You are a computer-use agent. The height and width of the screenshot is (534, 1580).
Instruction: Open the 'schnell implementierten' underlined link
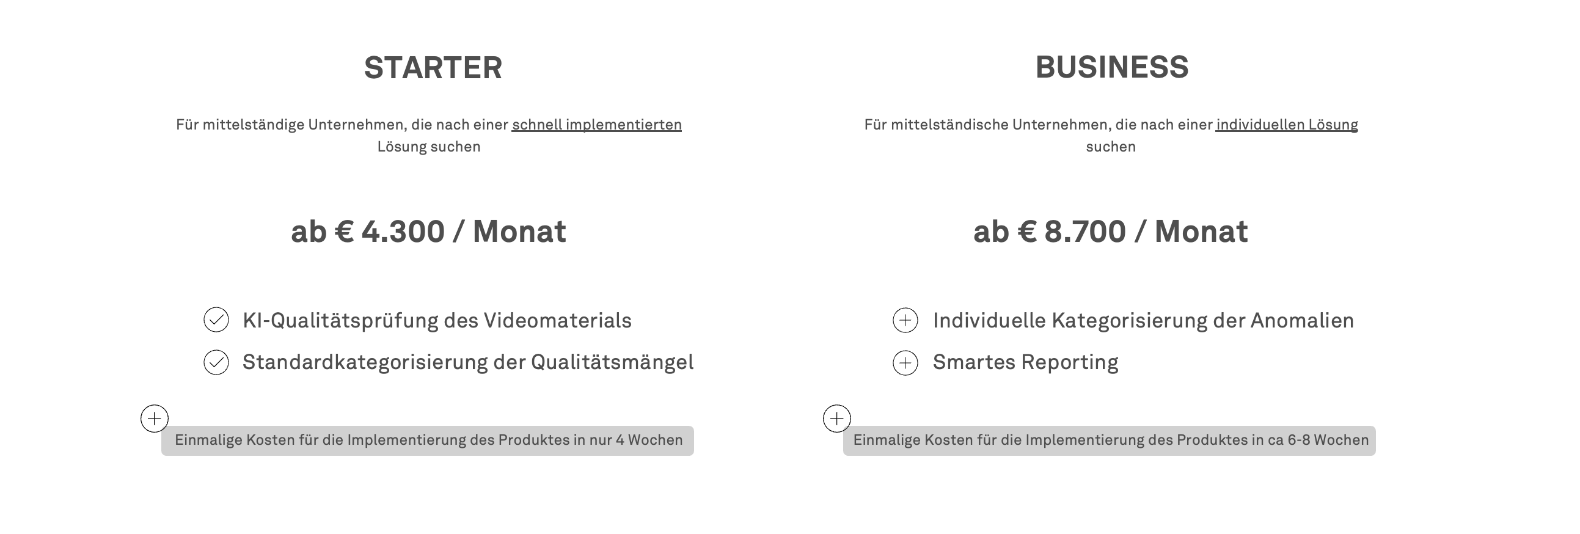click(596, 125)
